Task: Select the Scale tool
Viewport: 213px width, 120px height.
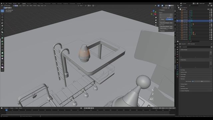Action: click(x=2, y=23)
